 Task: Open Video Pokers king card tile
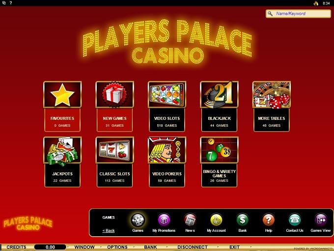(167, 162)
